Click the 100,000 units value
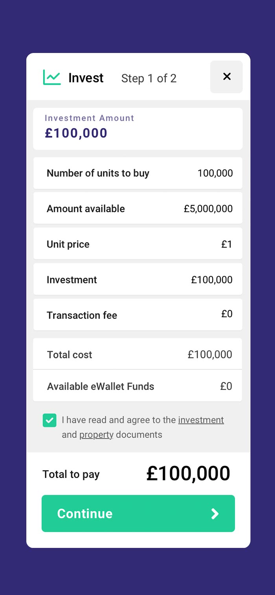Viewport: 275px width, 595px height. 215,173
